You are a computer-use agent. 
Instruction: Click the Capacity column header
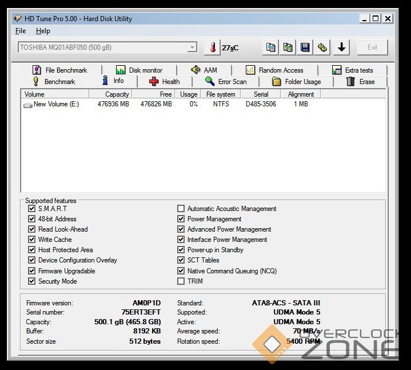pos(110,94)
